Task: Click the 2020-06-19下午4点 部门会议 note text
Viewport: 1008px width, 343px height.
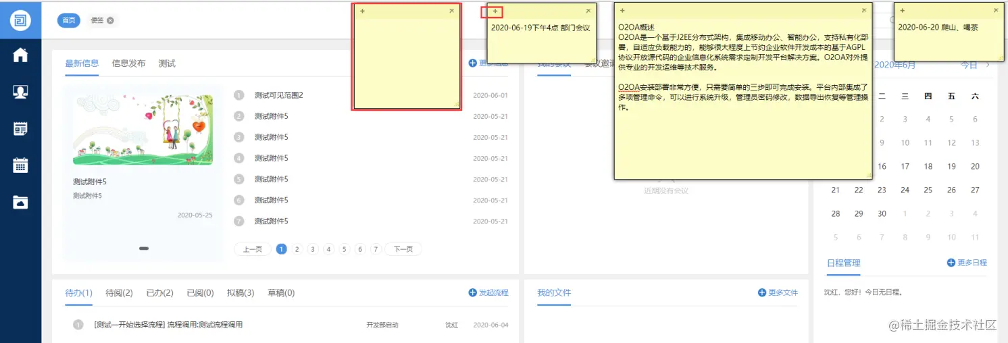Action: coord(540,28)
